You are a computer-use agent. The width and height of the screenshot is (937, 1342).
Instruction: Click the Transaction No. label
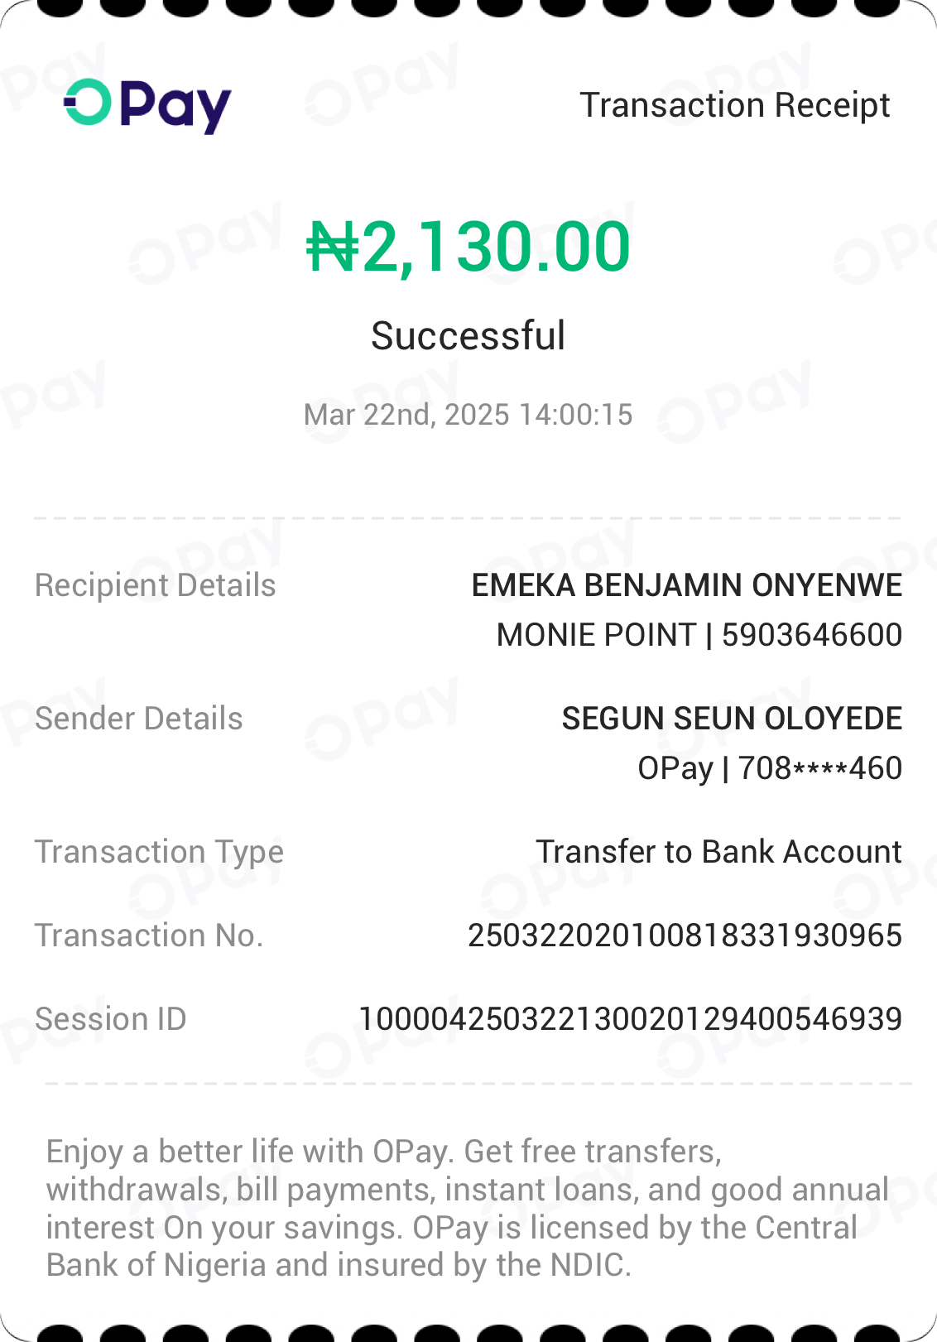[x=149, y=936]
